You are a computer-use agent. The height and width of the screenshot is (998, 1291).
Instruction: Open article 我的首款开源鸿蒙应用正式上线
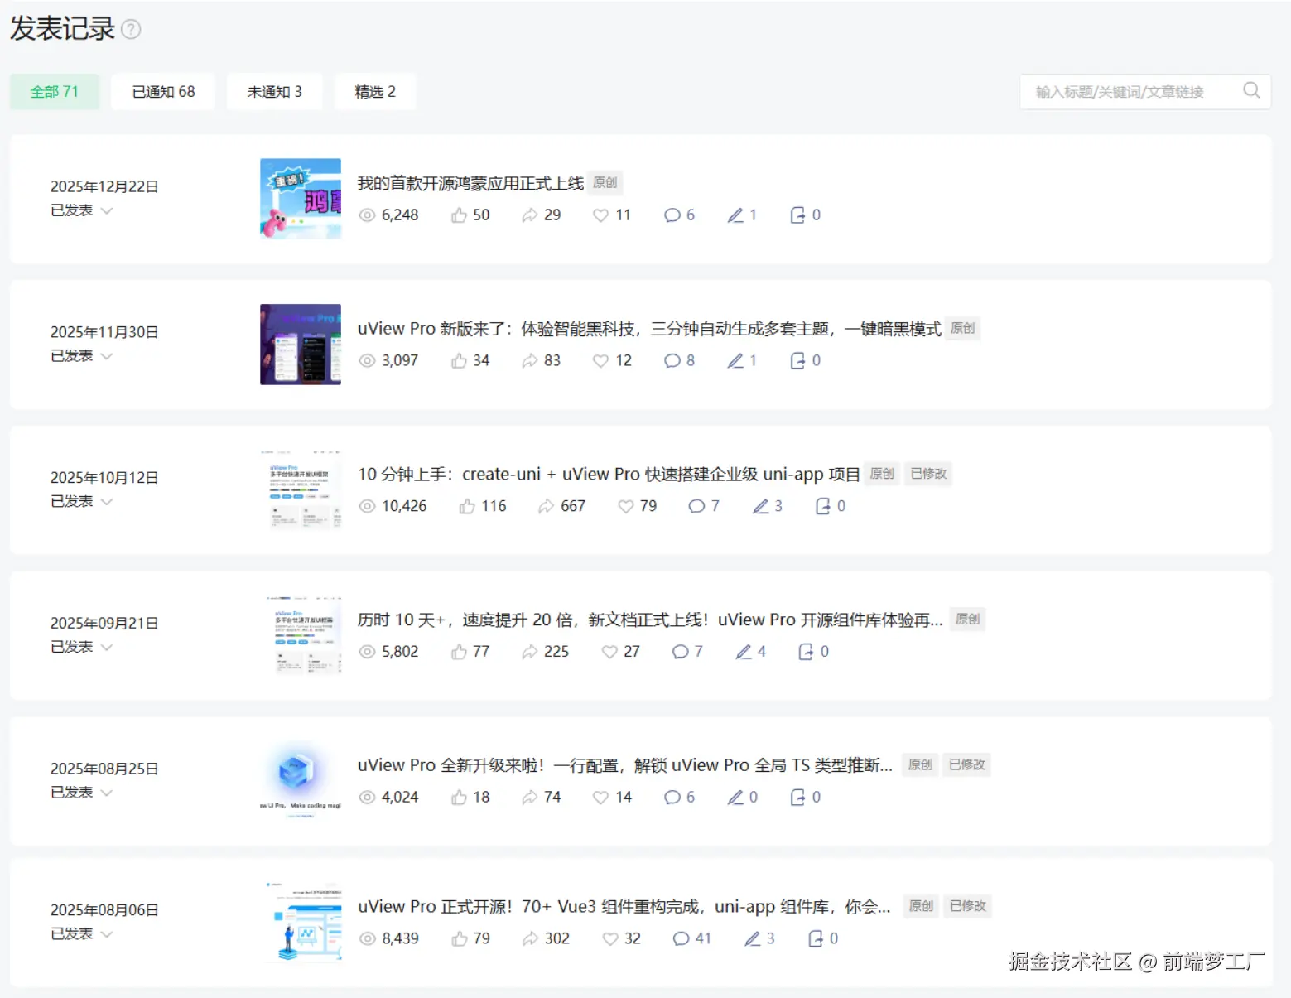click(470, 183)
